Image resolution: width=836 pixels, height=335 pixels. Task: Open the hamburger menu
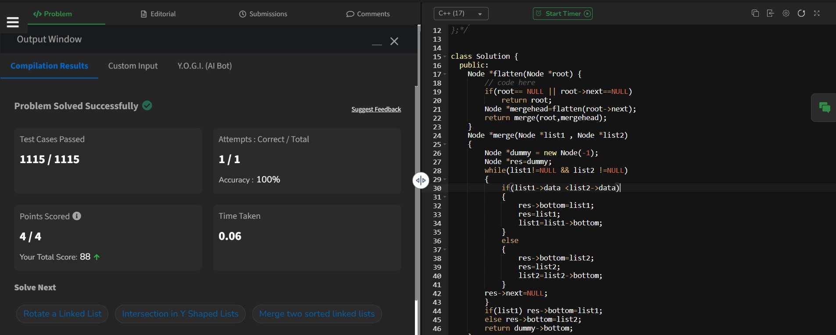13,22
